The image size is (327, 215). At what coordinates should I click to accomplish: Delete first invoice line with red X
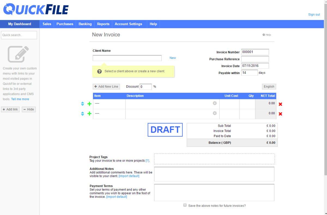tap(280, 104)
